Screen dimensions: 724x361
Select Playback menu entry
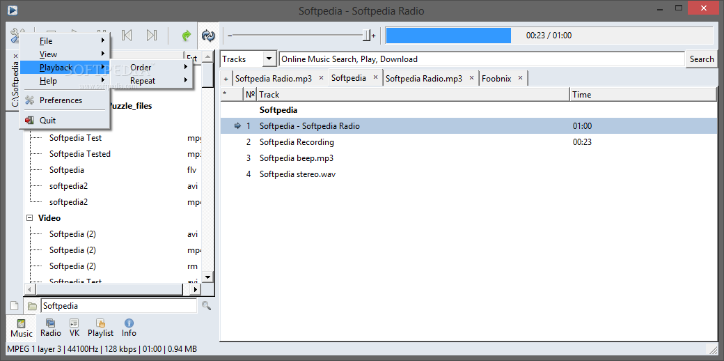pyautogui.click(x=65, y=68)
